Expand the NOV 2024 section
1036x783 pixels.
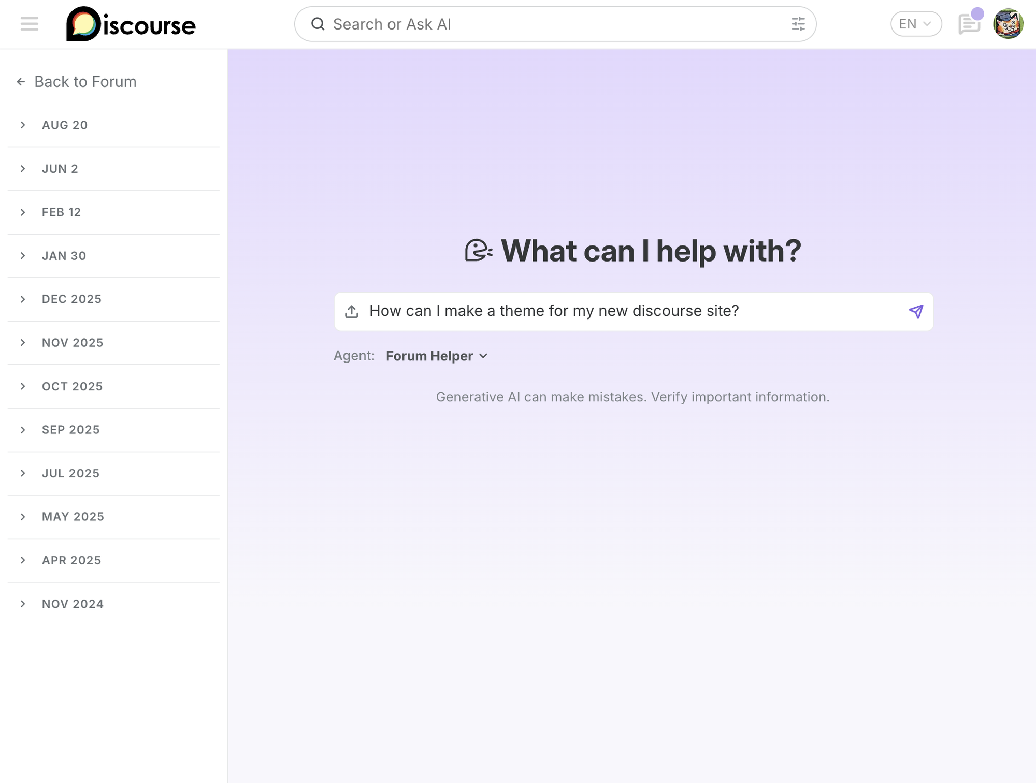click(113, 604)
